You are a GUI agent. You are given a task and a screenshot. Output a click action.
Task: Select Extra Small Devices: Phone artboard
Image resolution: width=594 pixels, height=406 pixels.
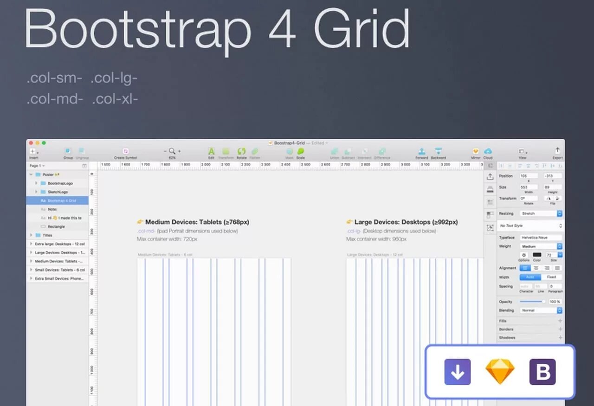[x=58, y=278]
